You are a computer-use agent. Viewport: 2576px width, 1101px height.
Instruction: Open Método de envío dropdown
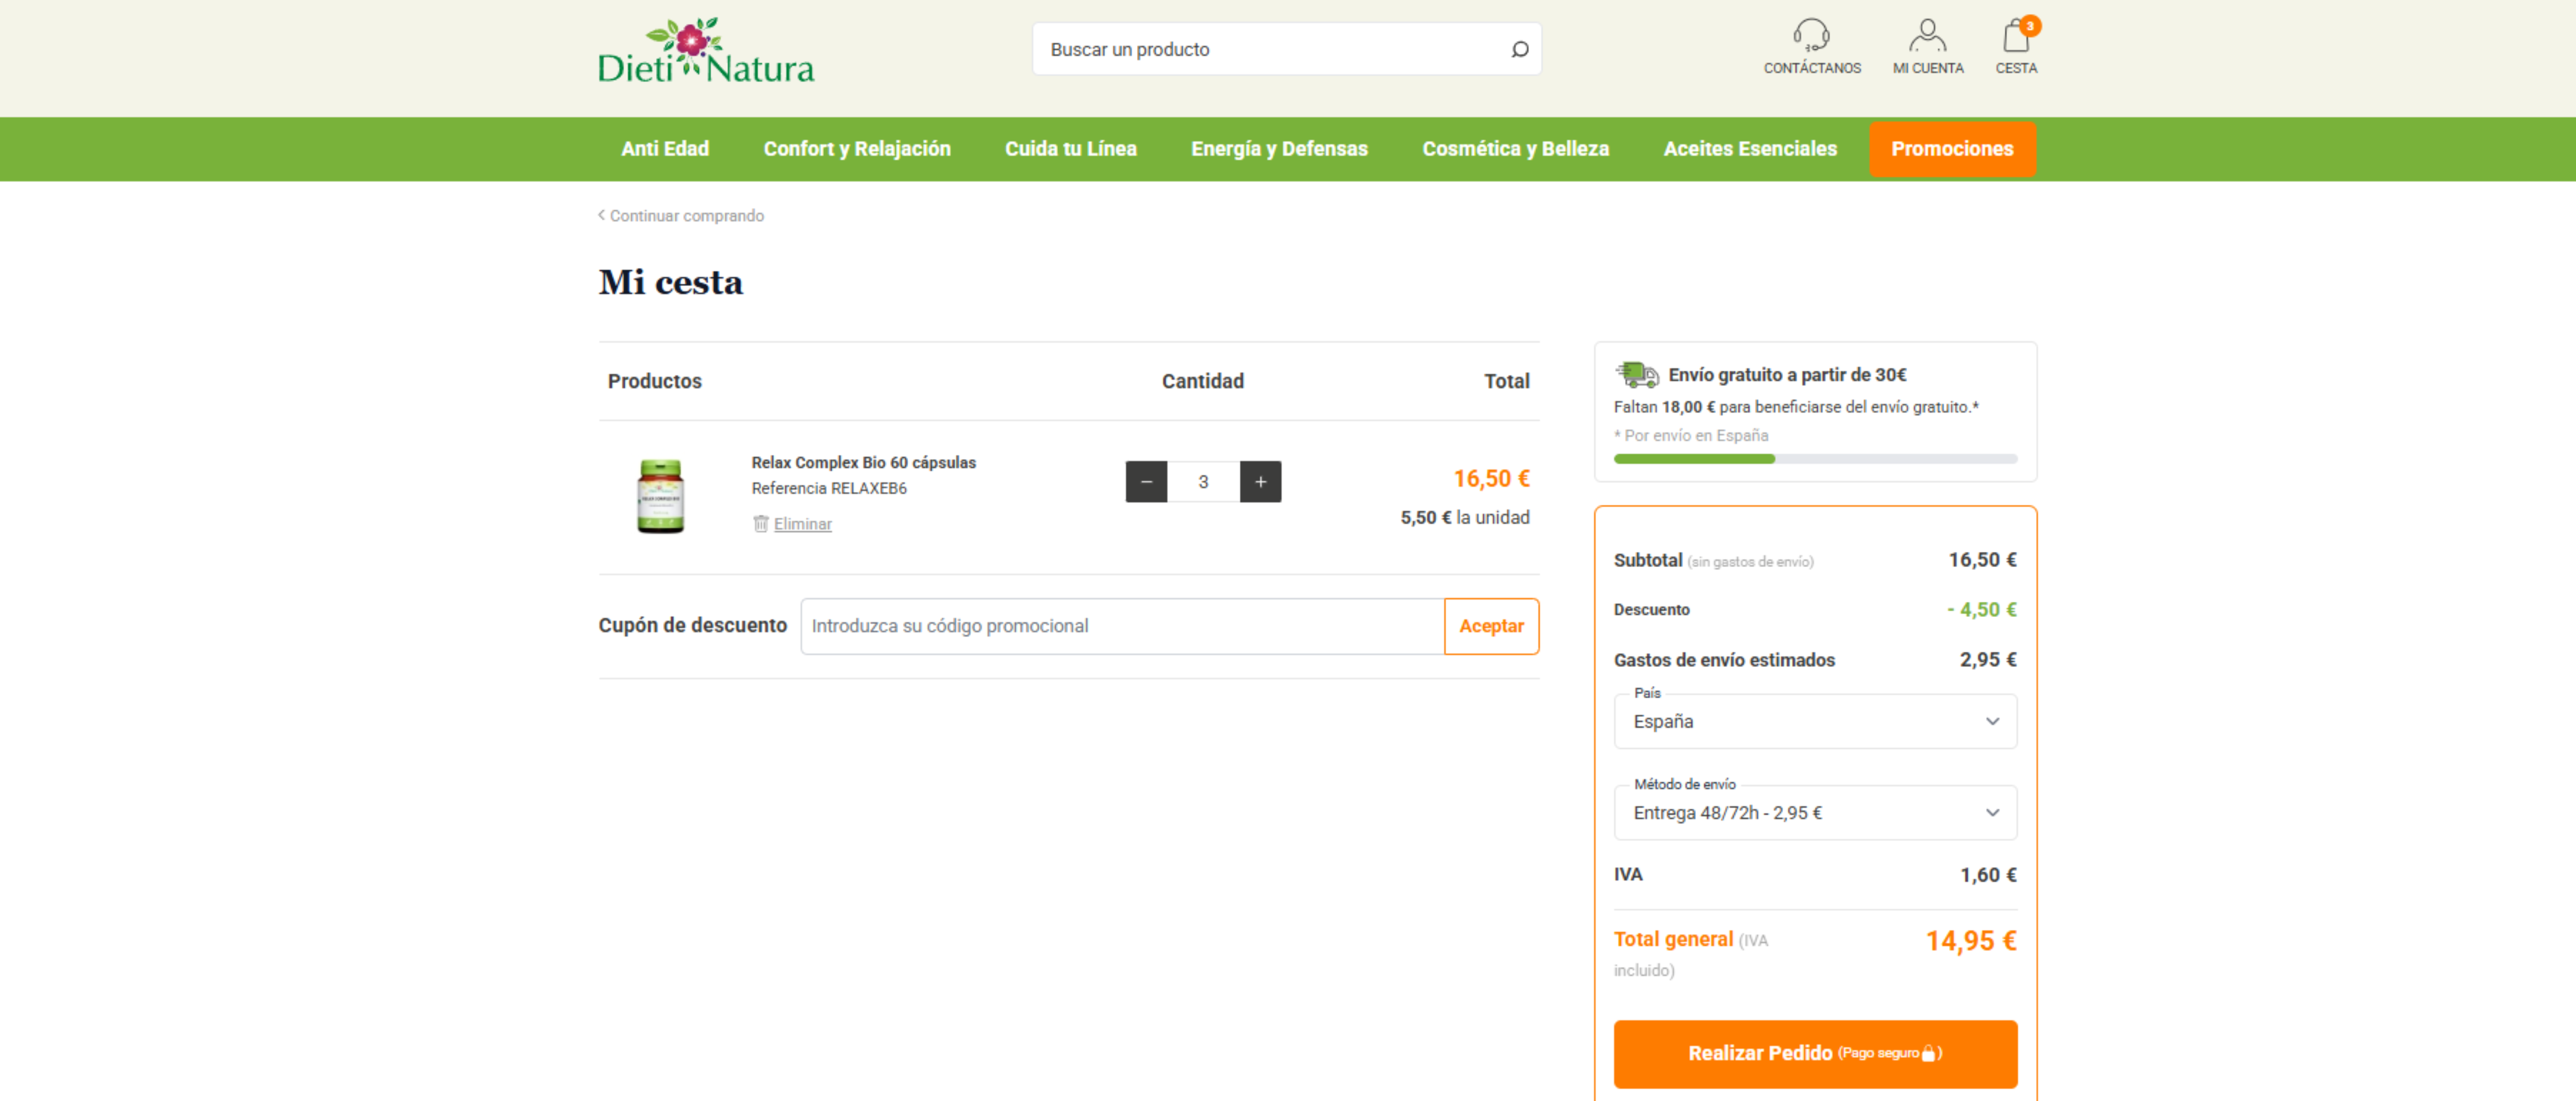[x=1814, y=812]
